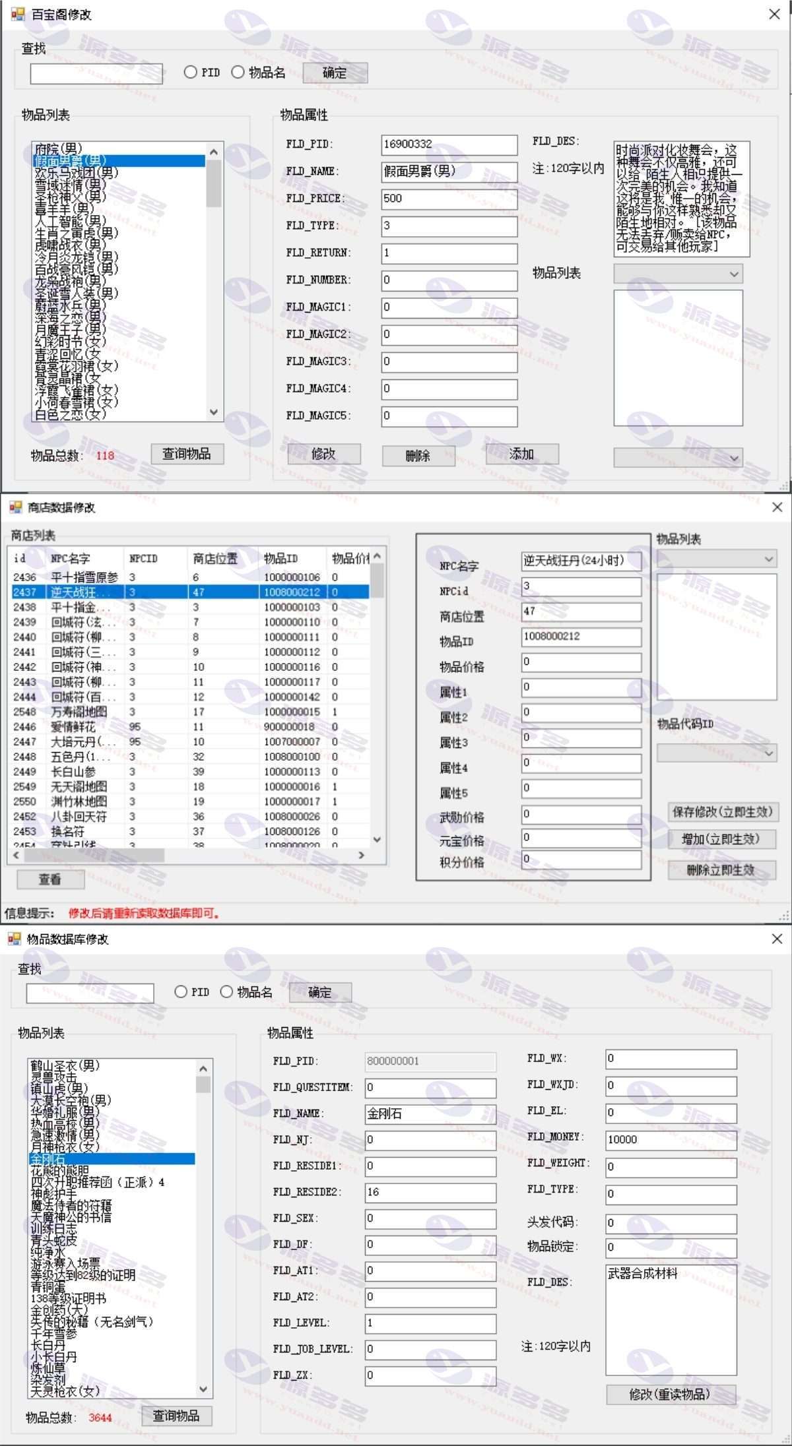This screenshot has height=1446, width=792.
Task: Click 物品ID column header
Action: coord(293,558)
